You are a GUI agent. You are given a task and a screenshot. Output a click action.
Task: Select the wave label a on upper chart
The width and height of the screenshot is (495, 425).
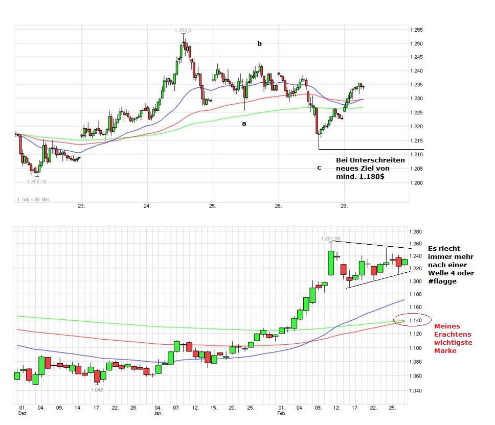pyautogui.click(x=244, y=123)
